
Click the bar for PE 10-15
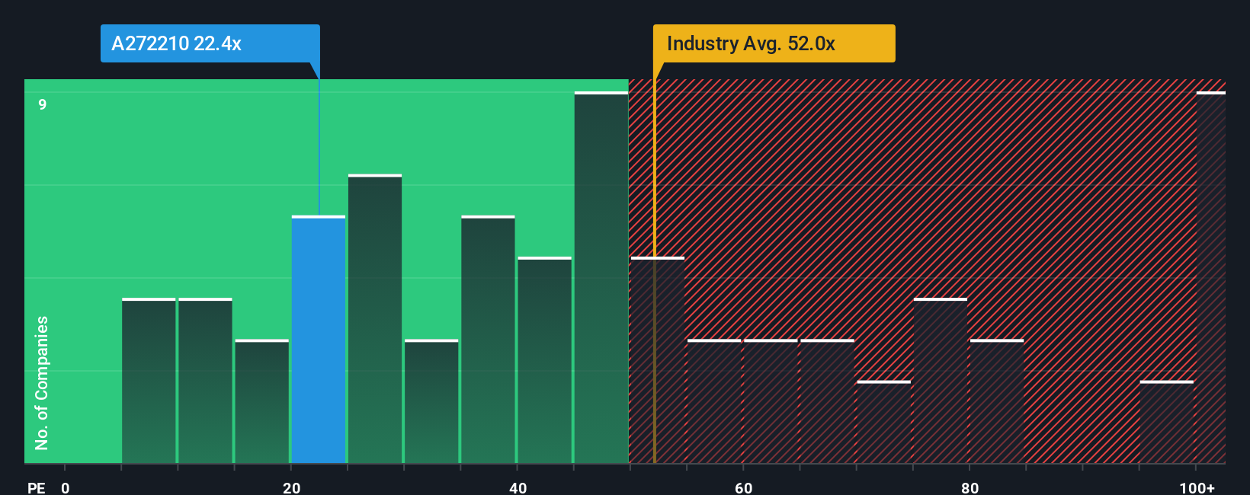[205, 381]
